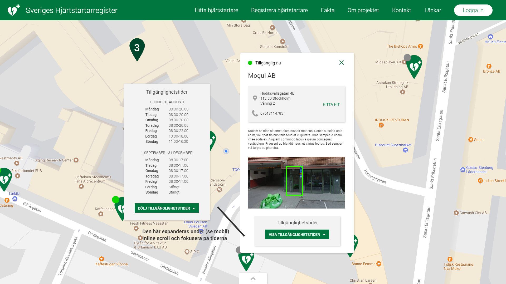Viewport: 506px width, 284px height.
Task: Click The Bishops Arms bar icon
Action: point(421,46)
